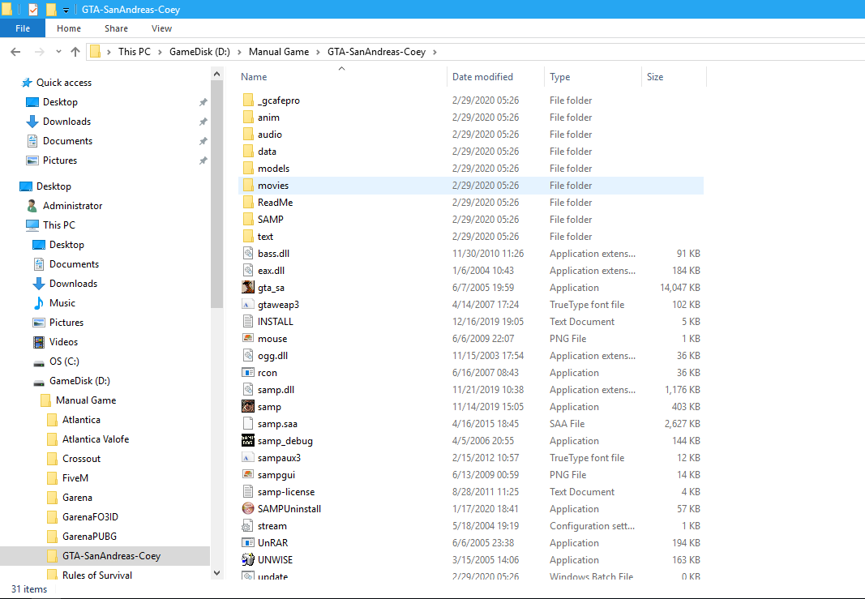Click the movies folder icon

pos(248,186)
